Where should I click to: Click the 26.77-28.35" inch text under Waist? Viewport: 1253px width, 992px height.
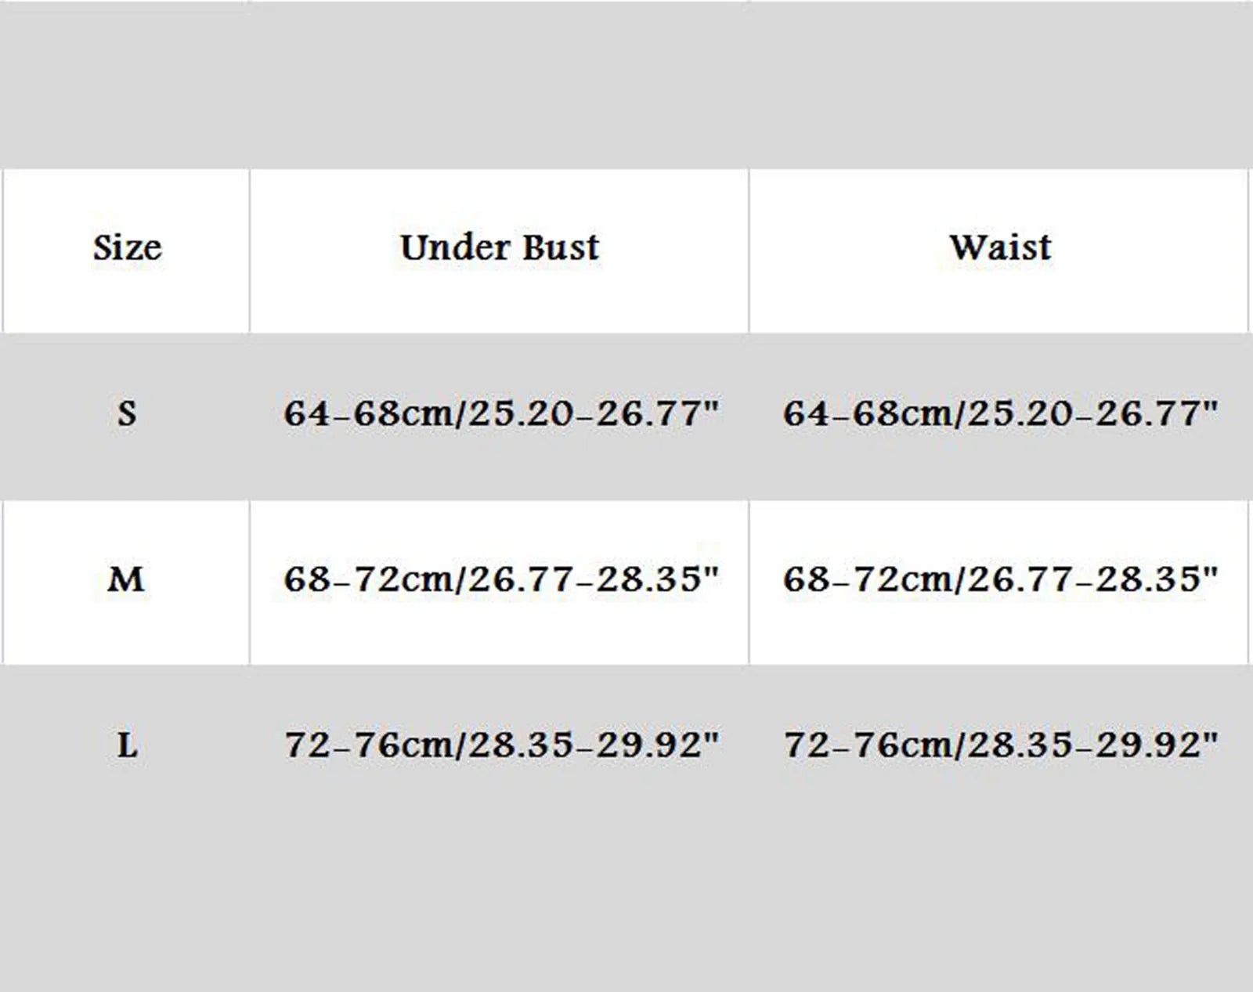pos(1092,579)
